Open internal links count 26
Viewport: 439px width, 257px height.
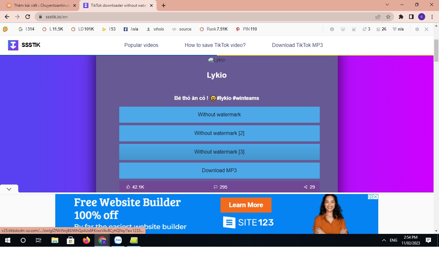(x=381, y=29)
